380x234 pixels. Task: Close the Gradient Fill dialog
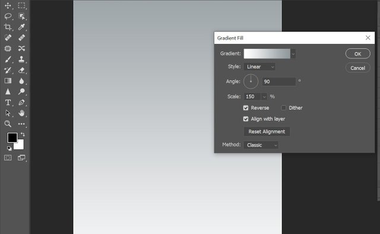(x=368, y=38)
